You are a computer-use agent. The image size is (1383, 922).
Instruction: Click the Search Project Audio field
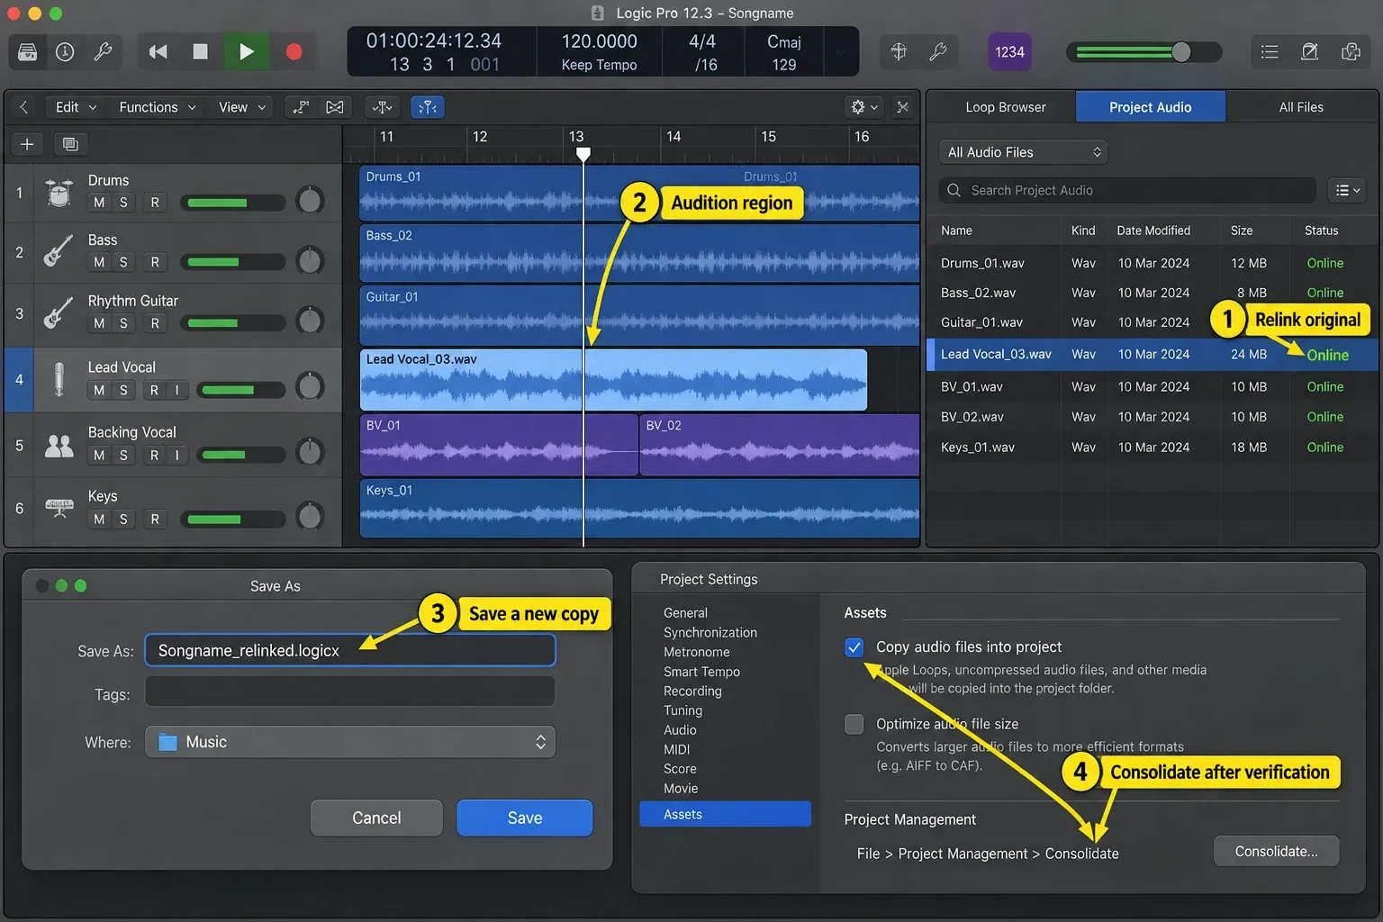1127,190
